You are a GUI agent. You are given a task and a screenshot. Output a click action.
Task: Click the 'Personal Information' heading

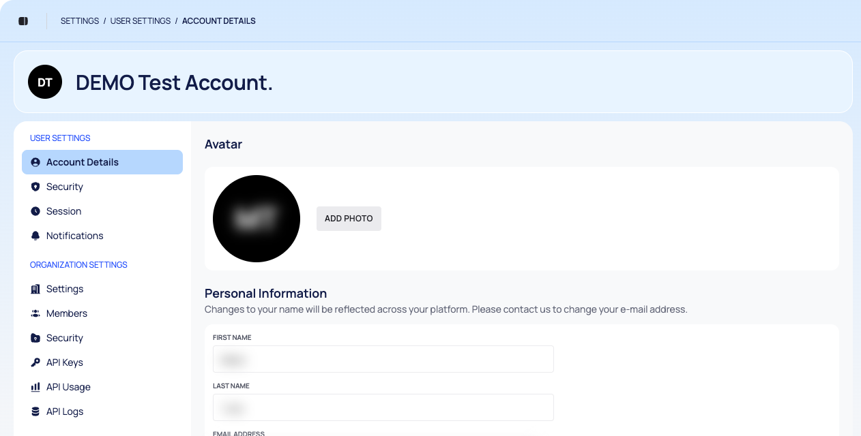point(266,294)
